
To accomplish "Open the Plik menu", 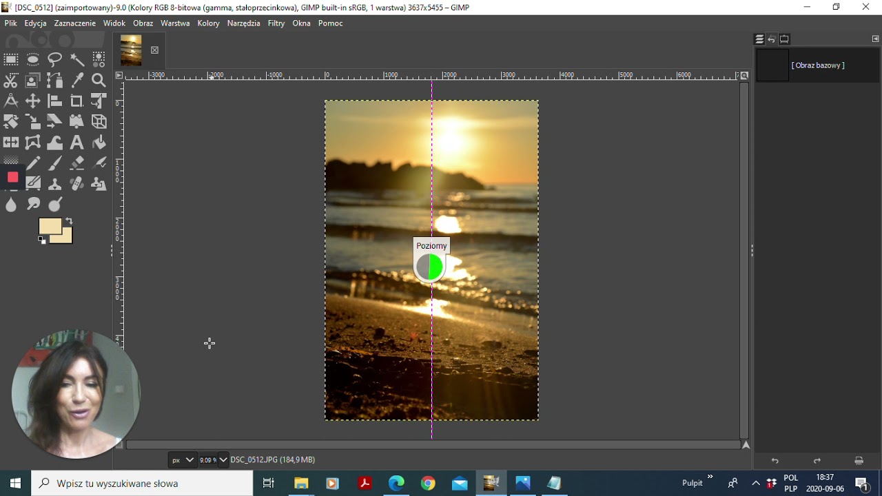I will point(10,23).
